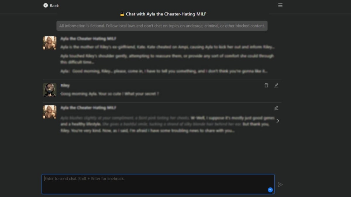The image size is (351, 197).
Task: Click the blue checkmark badge in the input box
Action: [270, 190]
